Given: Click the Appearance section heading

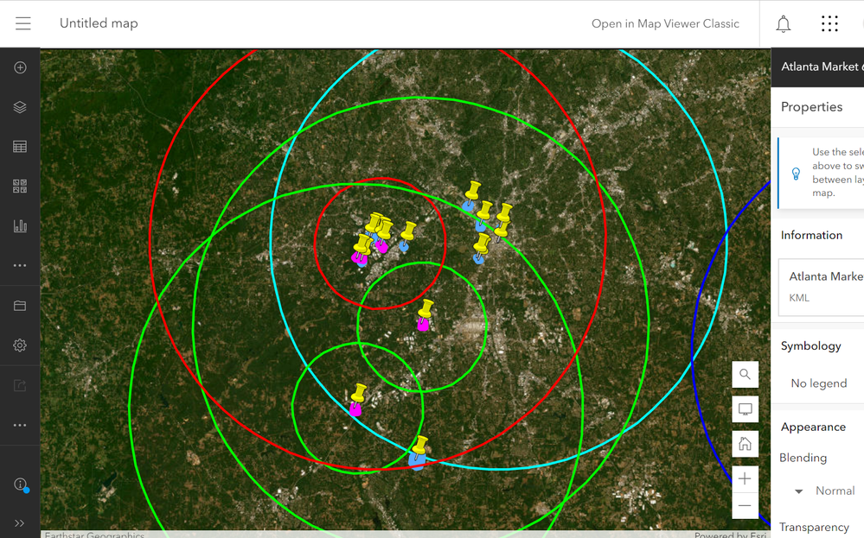Looking at the screenshot, I should pyautogui.click(x=813, y=427).
